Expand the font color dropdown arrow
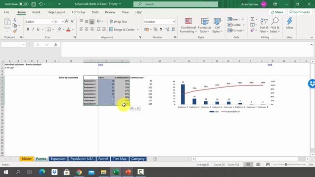315x177 pixels. point(72,29)
